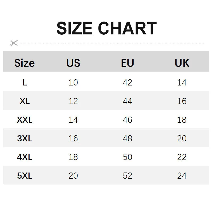Viewport: 213px width, 213px height.
Task: Click UK value 18 in the XXL row
Action: (x=182, y=120)
